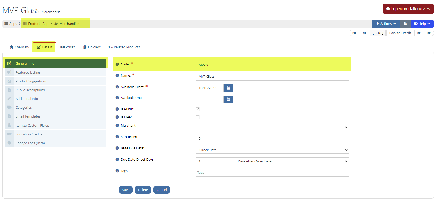Image resolution: width=436 pixels, height=202 pixels.
Task: Click into the Code field
Action: [272, 65]
